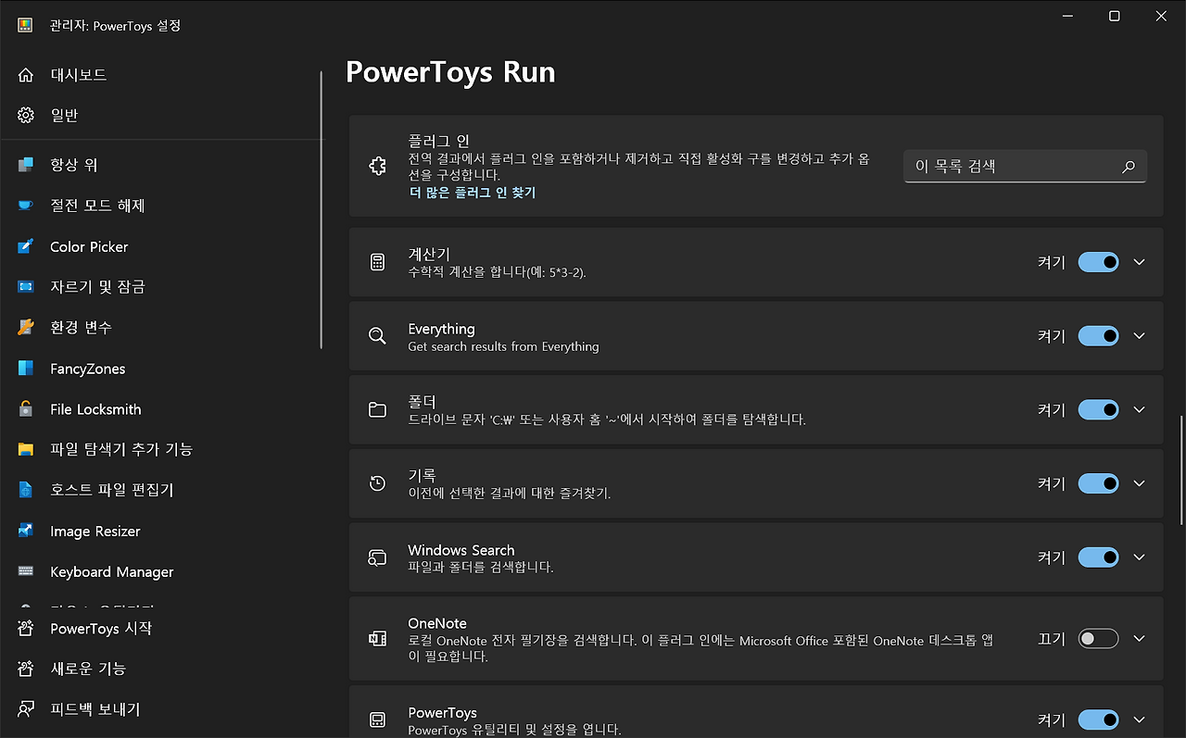
Task: Expand the 기록 plugin options
Action: 1139,482
